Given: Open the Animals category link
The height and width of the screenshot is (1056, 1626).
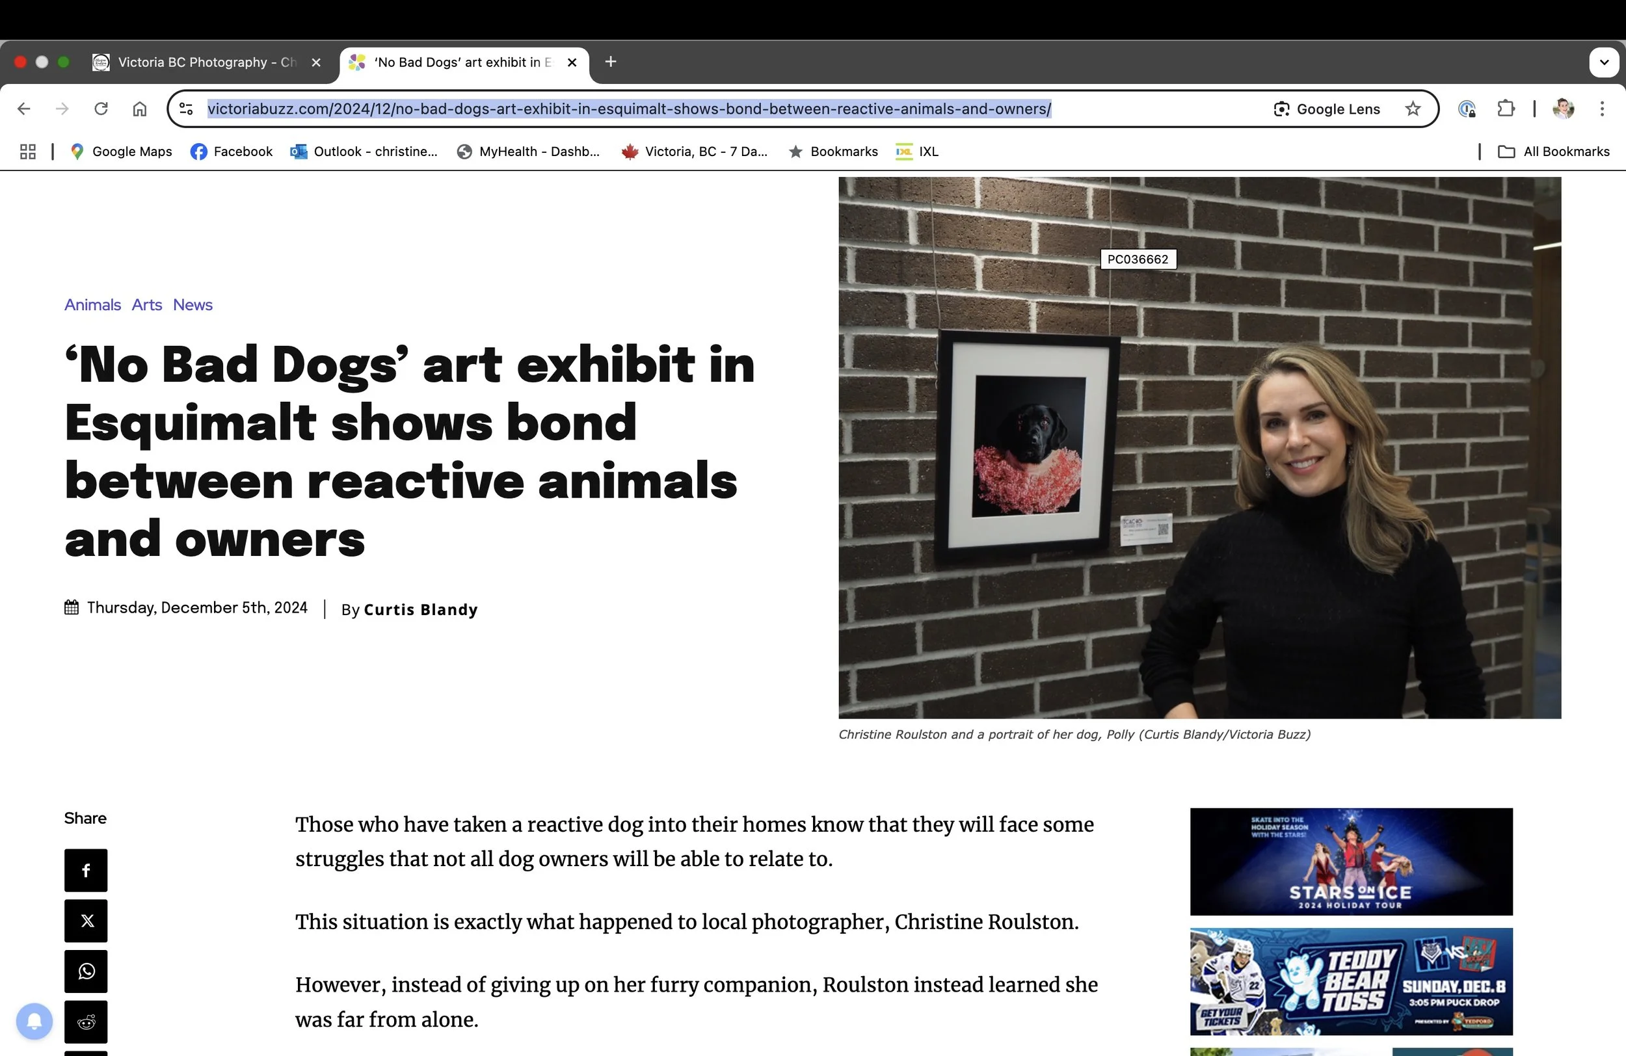Looking at the screenshot, I should click(92, 305).
